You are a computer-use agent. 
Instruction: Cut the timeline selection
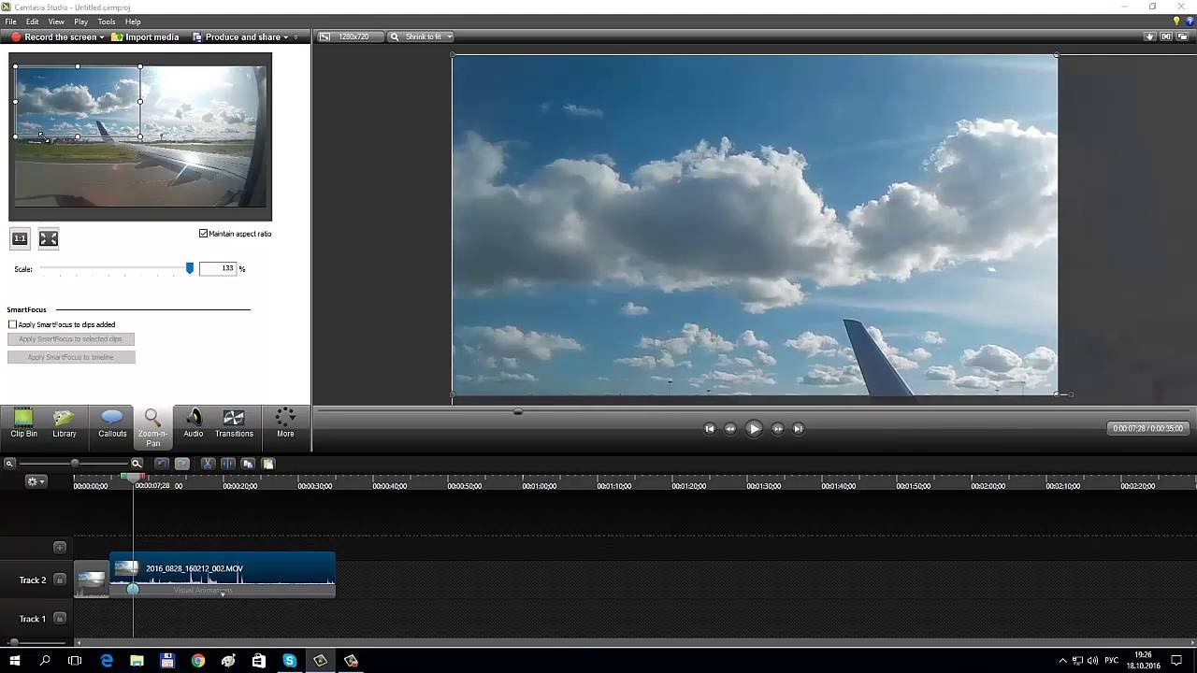click(x=208, y=464)
